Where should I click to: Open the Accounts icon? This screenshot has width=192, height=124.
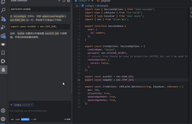[x=3, y=111]
